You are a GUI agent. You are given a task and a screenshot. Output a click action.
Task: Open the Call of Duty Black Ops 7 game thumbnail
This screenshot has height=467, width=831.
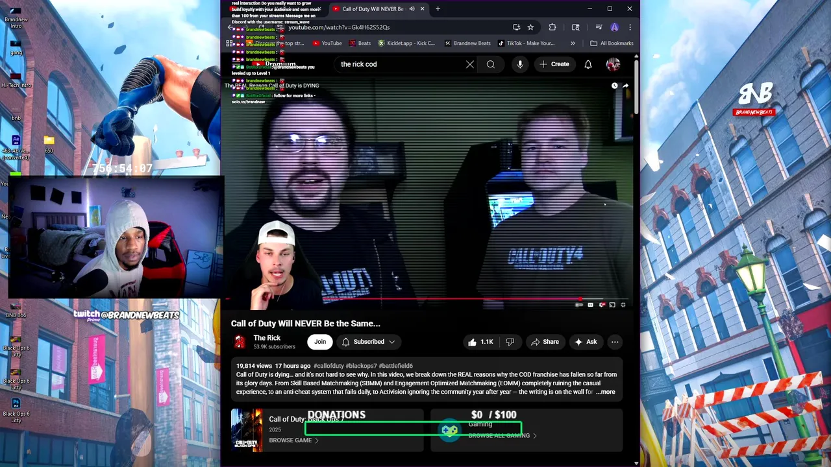pos(247,430)
